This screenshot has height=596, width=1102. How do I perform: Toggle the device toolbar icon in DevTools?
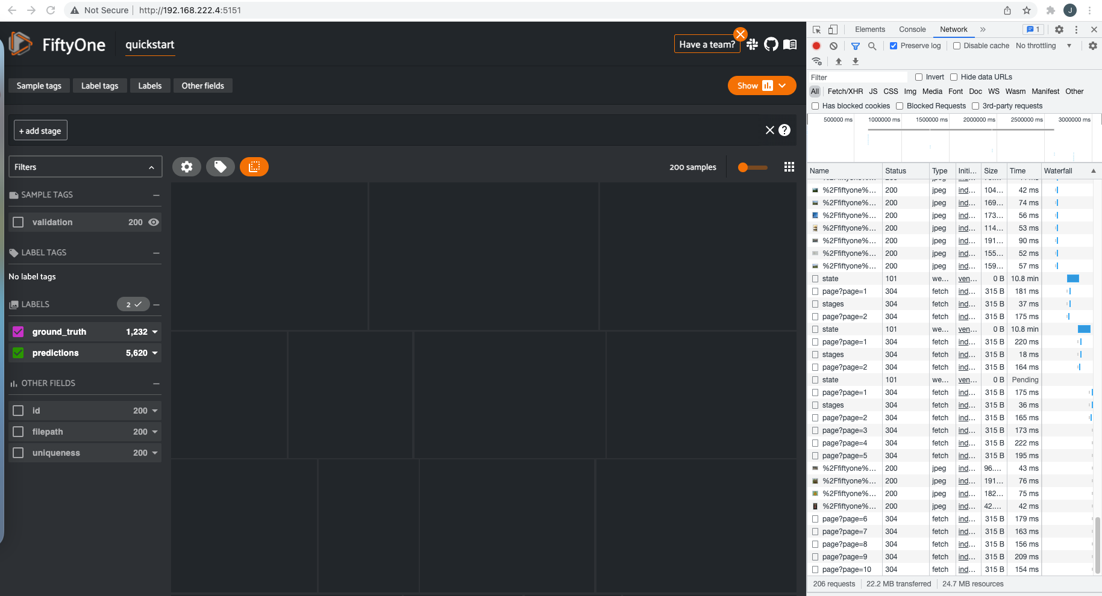pos(833,29)
